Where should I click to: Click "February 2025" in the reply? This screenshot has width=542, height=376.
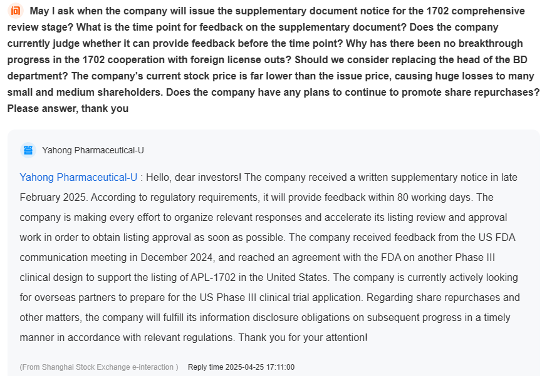(54, 197)
